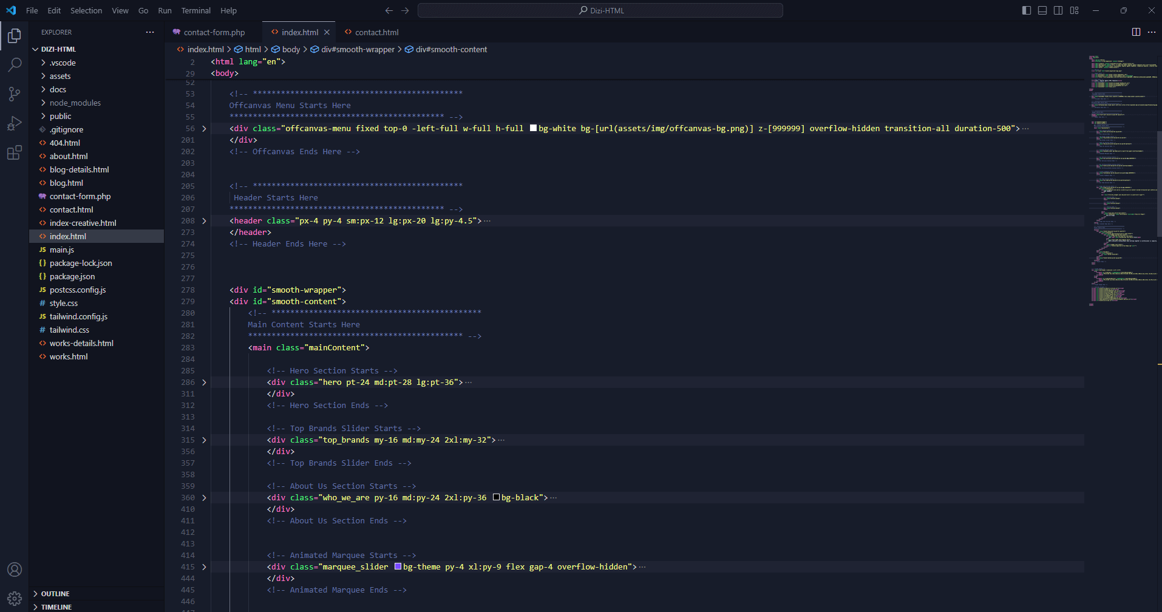Image resolution: width=1162 pixels, height=612 pixels.
Task: Open the Accounts menu icon
Action: (x=14, y=569)
